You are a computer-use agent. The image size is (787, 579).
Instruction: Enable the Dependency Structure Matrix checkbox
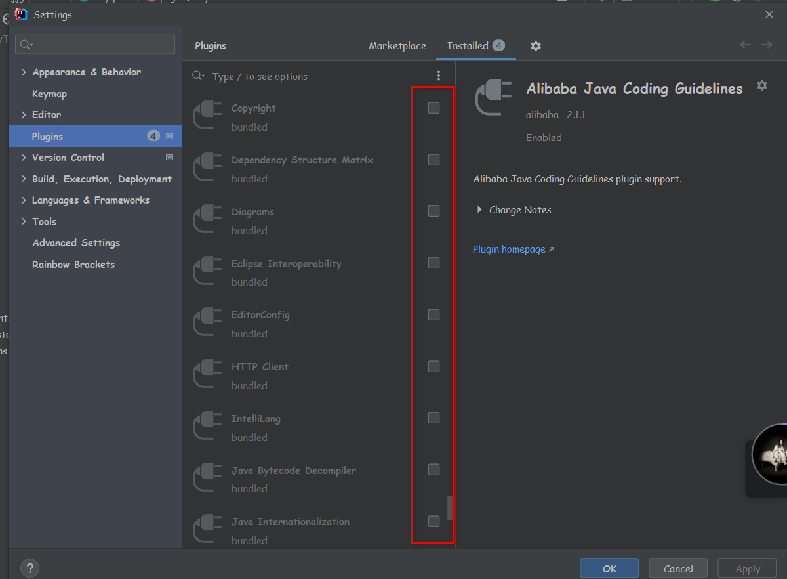point(434,160)
